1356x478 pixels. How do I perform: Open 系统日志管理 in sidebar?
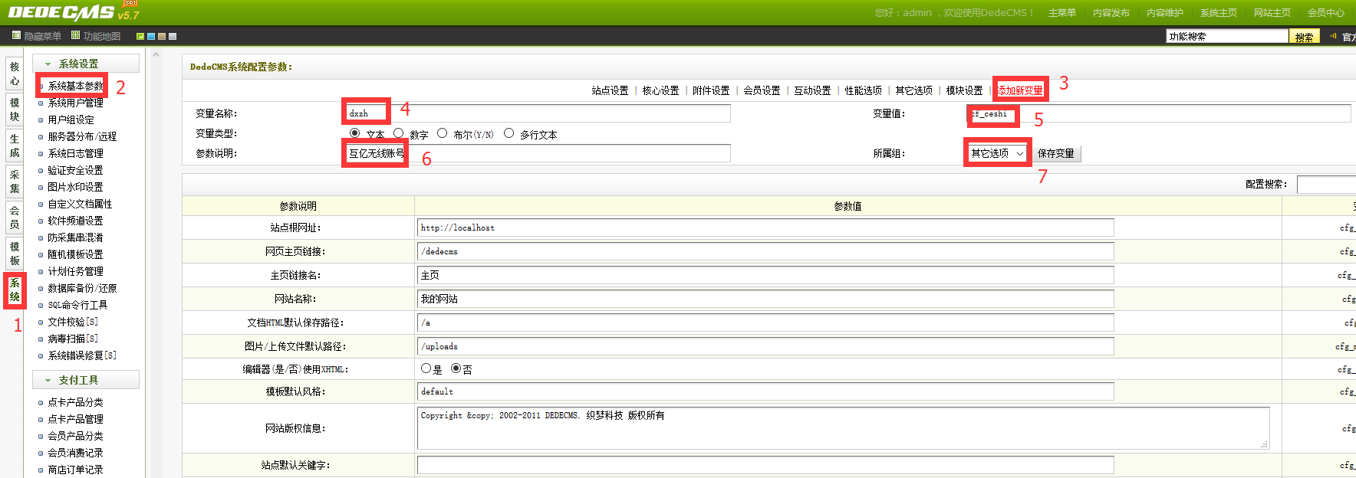coord(75,153)
